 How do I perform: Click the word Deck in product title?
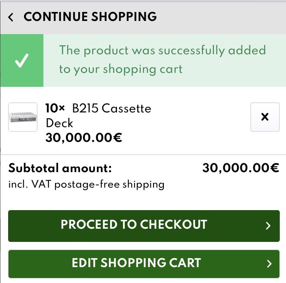[60, 123]
